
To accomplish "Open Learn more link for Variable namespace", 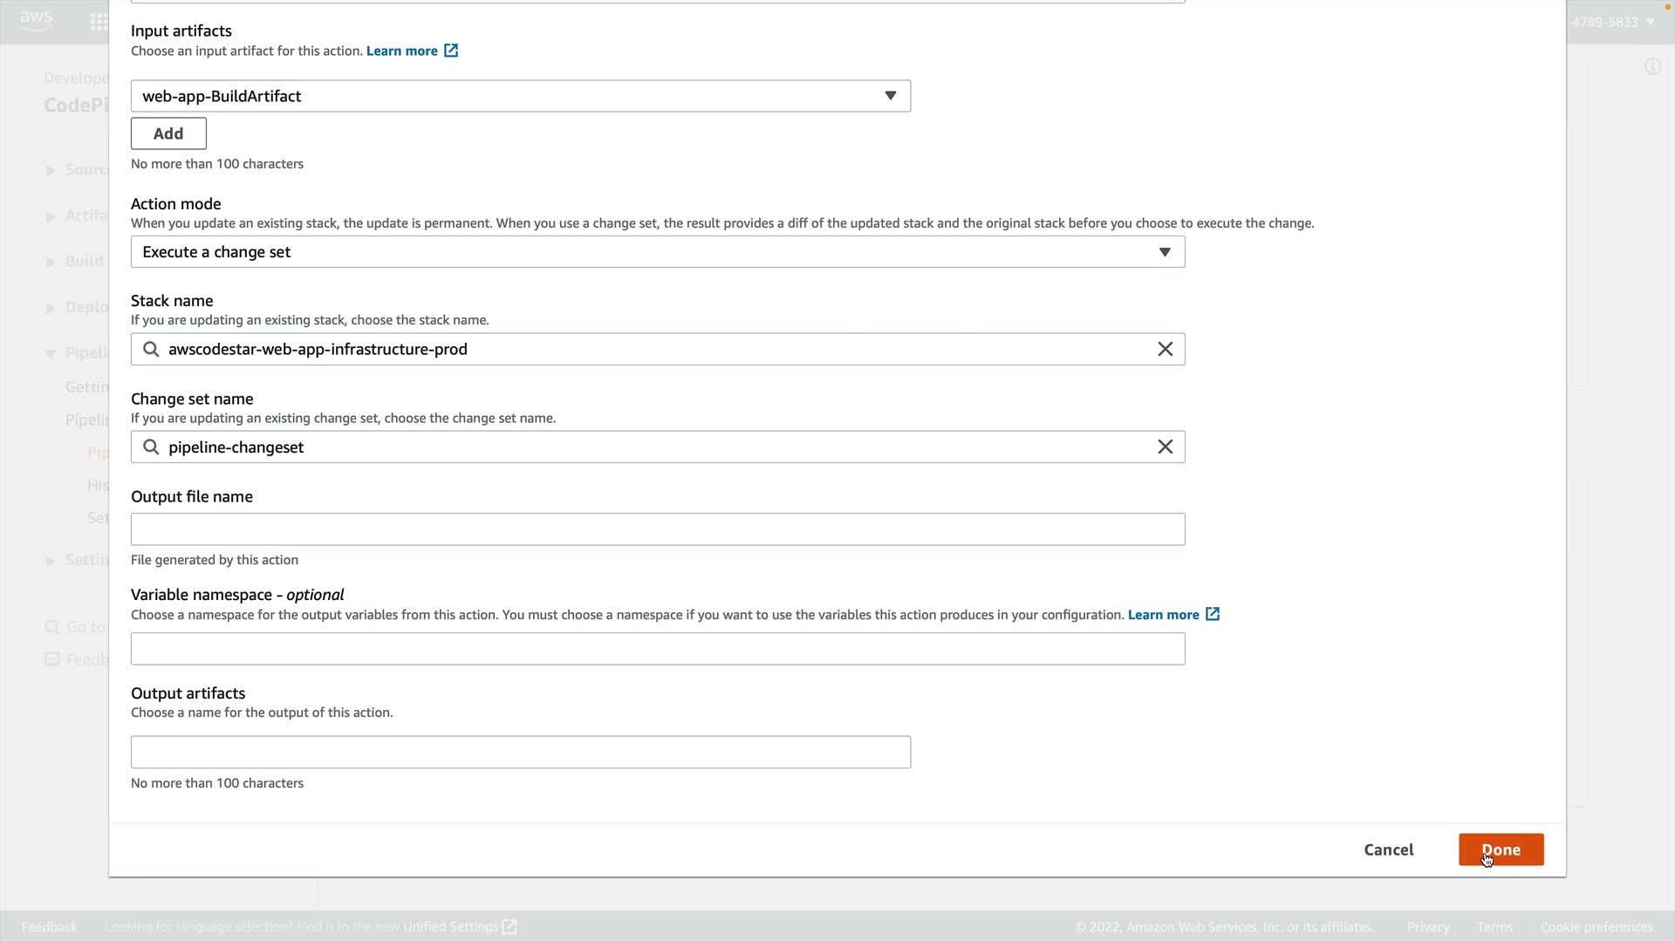I will tap(1163, 615).
